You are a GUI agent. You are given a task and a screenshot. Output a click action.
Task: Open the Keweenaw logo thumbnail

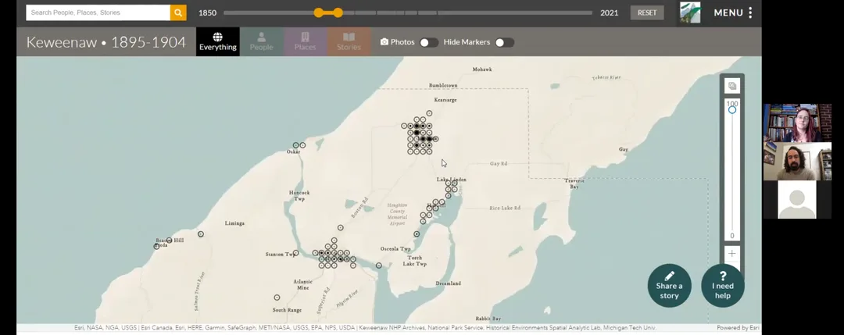click(690, 12)
